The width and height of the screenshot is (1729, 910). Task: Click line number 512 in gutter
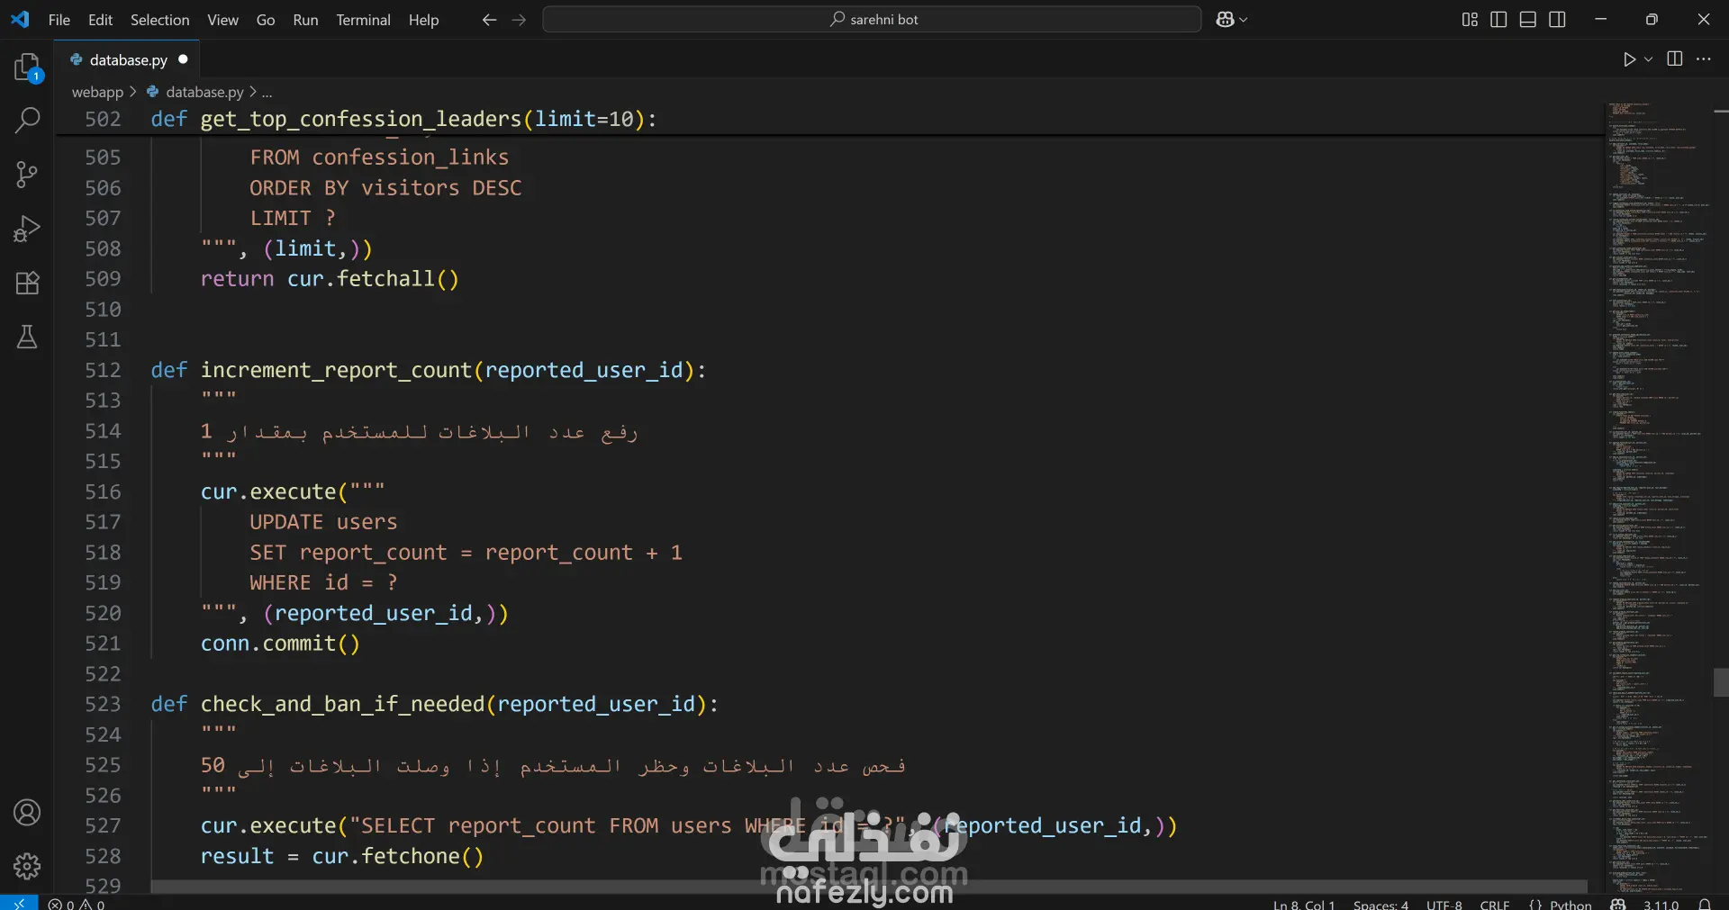click(103, 370)
